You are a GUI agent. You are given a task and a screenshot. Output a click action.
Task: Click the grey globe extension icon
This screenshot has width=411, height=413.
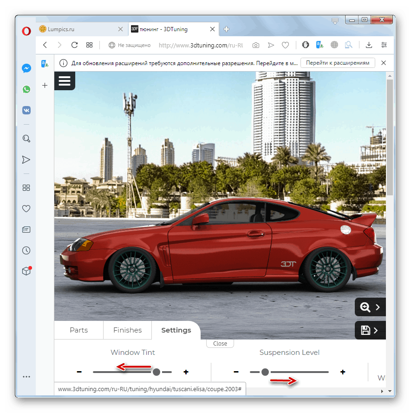point(334,45)
